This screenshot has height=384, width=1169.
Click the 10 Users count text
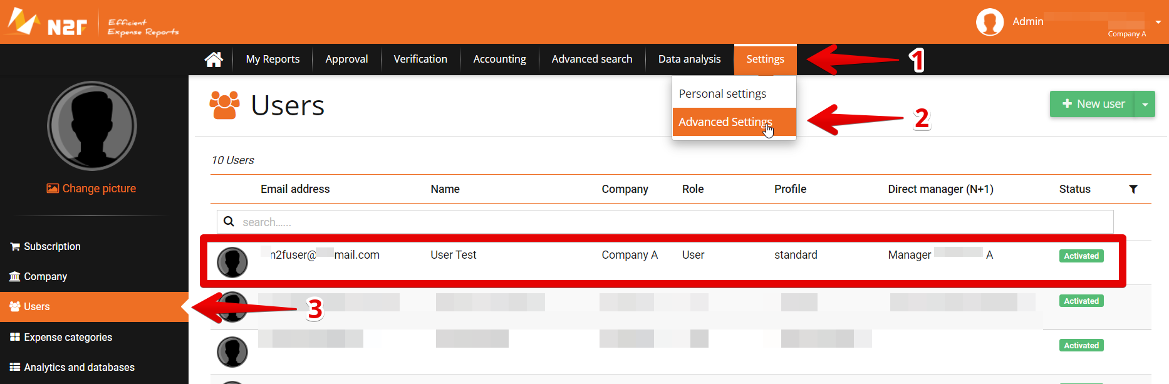[x=232, y=160]
